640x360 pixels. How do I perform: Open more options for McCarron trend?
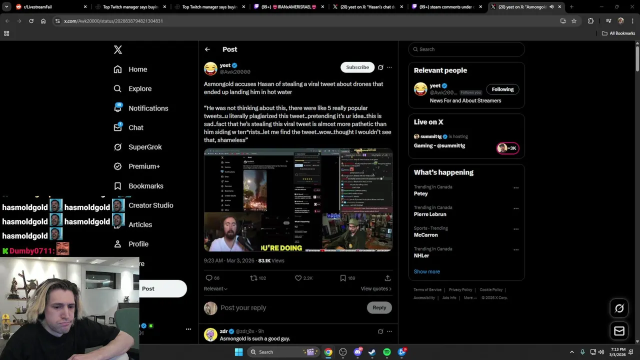516,229
